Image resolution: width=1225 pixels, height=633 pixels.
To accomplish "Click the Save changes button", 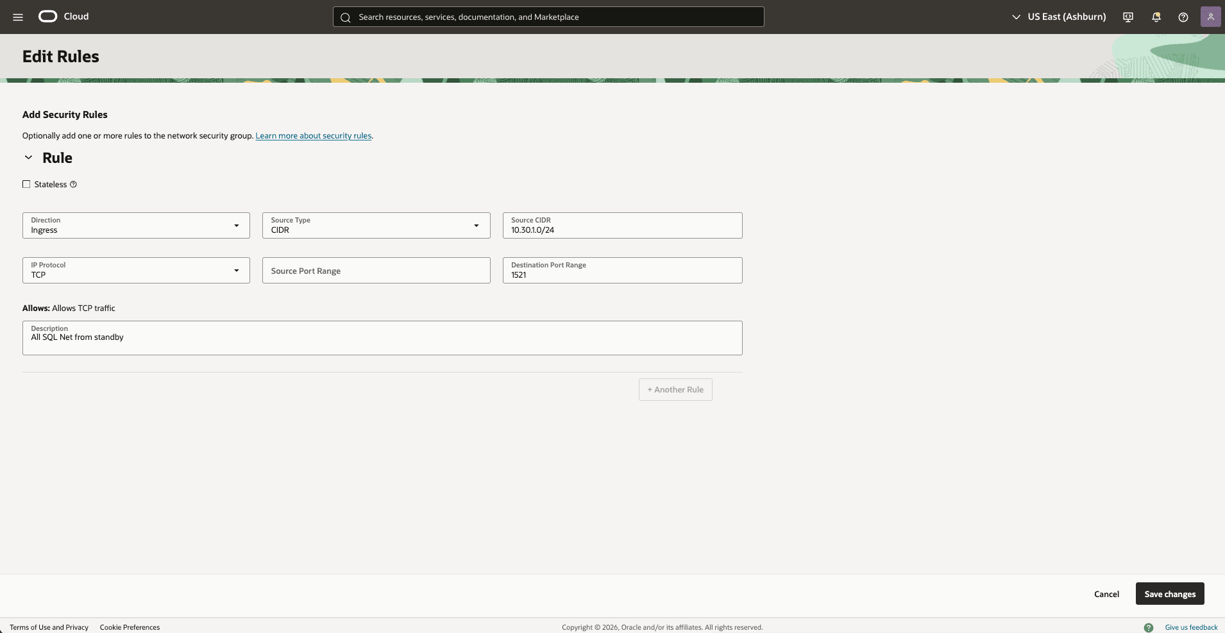I will (x=1169, y=594).
